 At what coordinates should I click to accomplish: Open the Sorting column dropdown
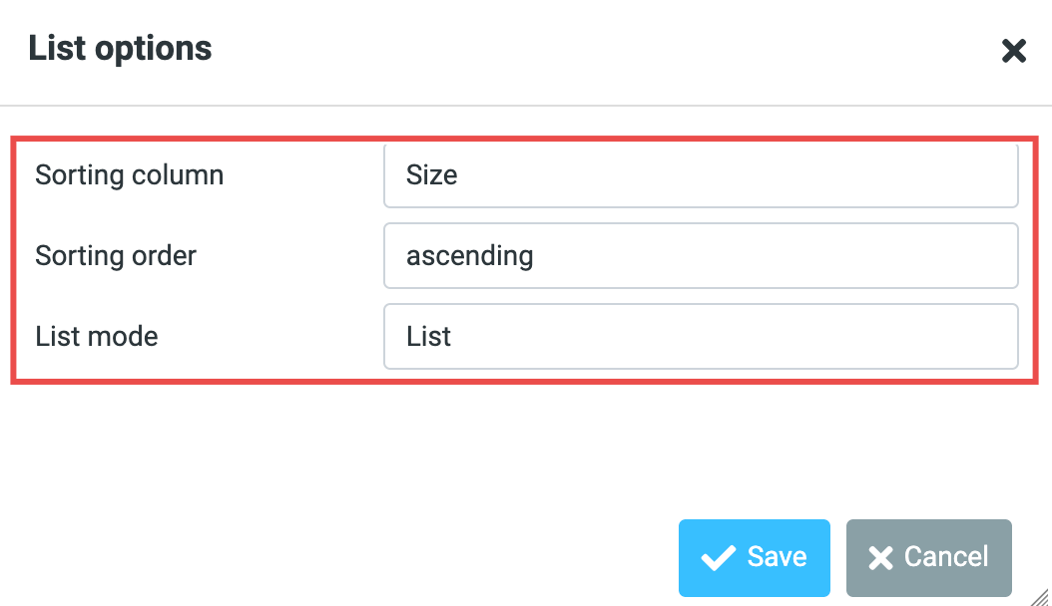click(x=701, y=176)
